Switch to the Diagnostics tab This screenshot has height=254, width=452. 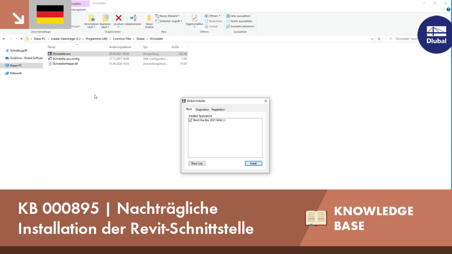(x=202, y=110)
